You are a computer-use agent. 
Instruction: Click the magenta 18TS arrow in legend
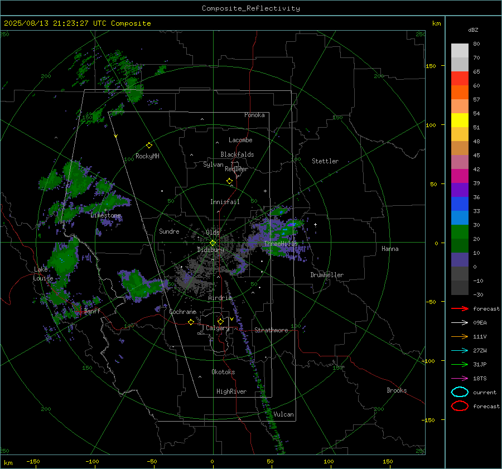460,379
